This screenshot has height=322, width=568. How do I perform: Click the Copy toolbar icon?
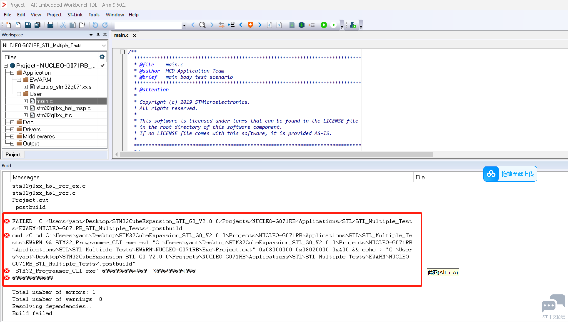(72, 25)
